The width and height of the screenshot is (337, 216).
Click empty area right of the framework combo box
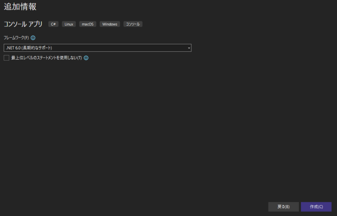coord(263,48)
